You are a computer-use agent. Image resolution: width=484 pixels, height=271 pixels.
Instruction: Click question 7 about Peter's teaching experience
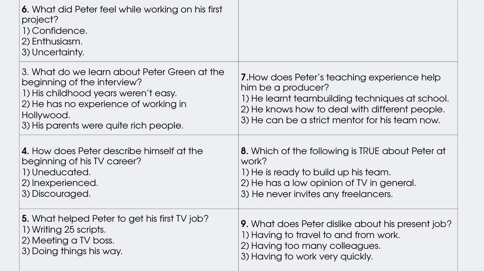340,82
